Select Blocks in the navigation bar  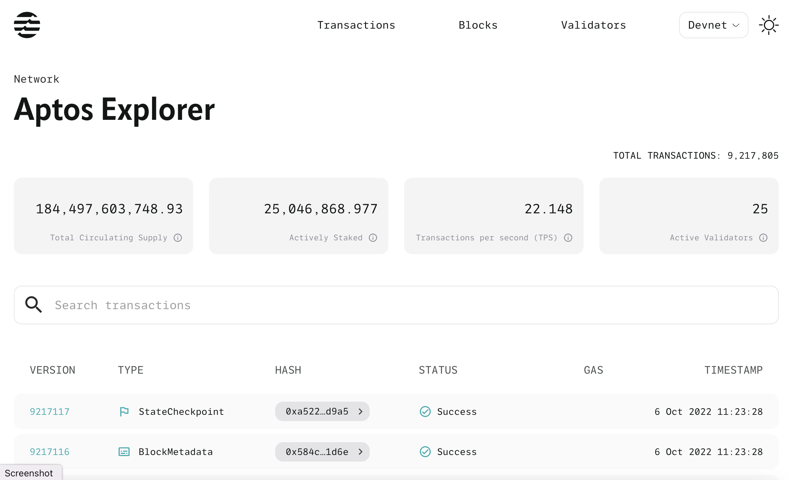pos(478,25)
